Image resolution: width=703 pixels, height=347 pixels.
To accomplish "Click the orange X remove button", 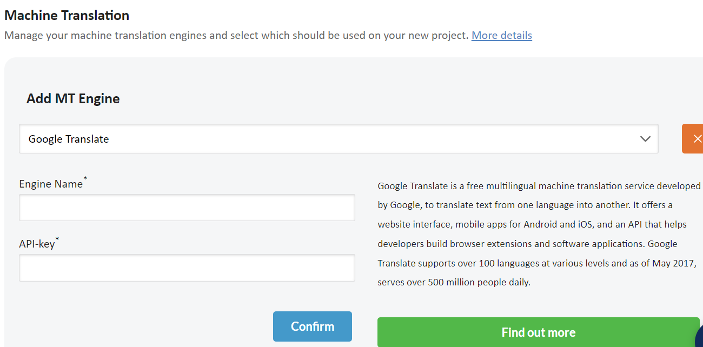I will tap(693, 139).
